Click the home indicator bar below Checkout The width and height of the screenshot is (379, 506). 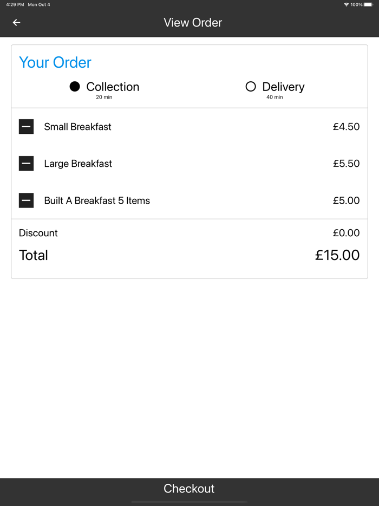[190, 502]
